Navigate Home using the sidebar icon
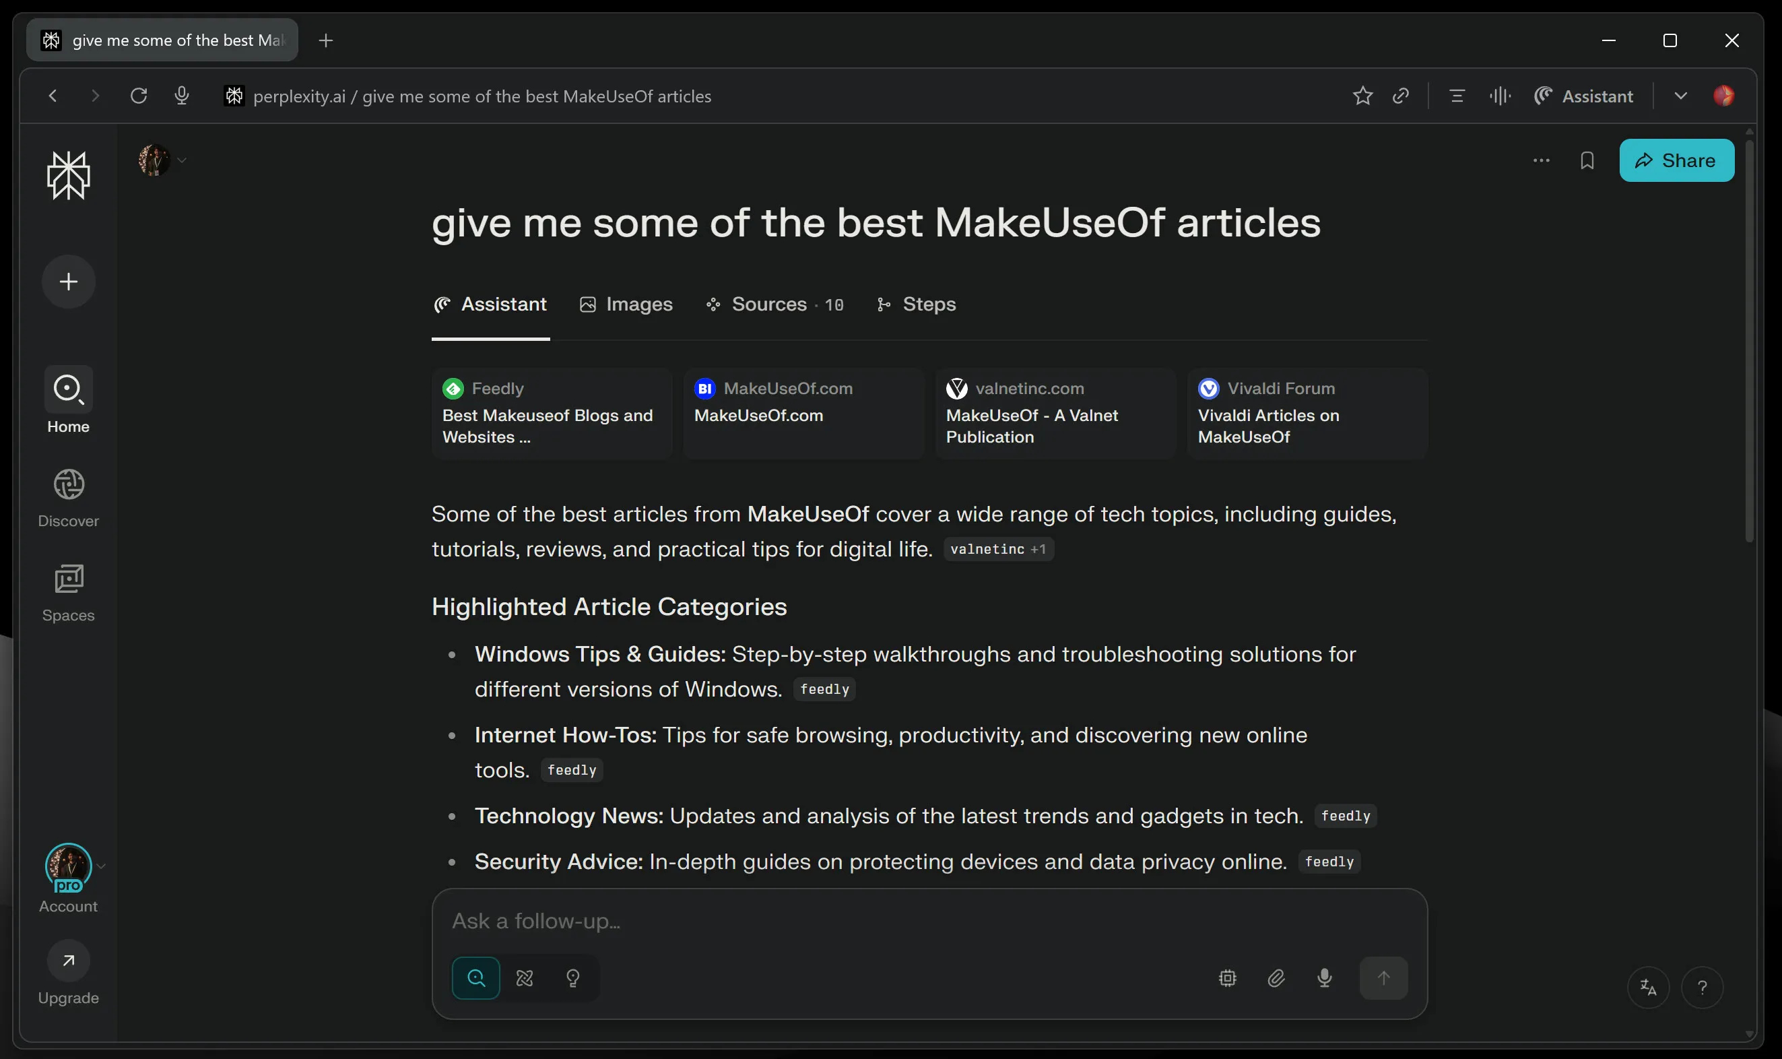The width and height of the screenshot is (1782, 1059). pyautogui.click(x=68, y=402)
